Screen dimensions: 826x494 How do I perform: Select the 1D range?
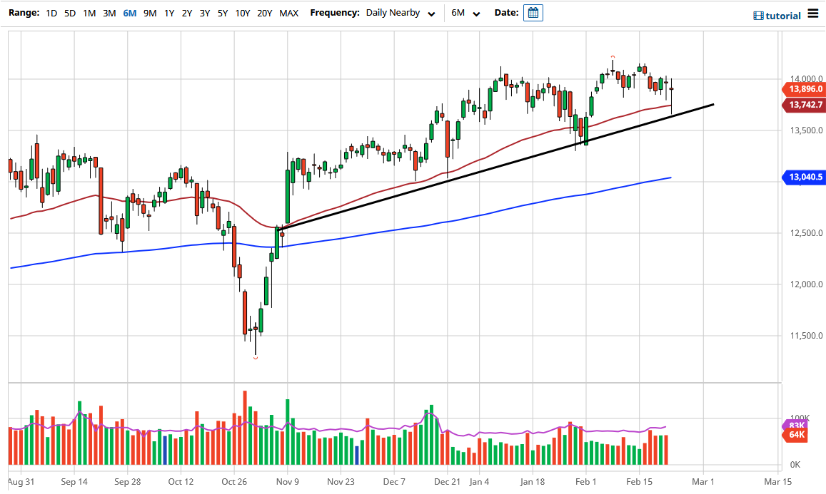(x=51, y=12)
